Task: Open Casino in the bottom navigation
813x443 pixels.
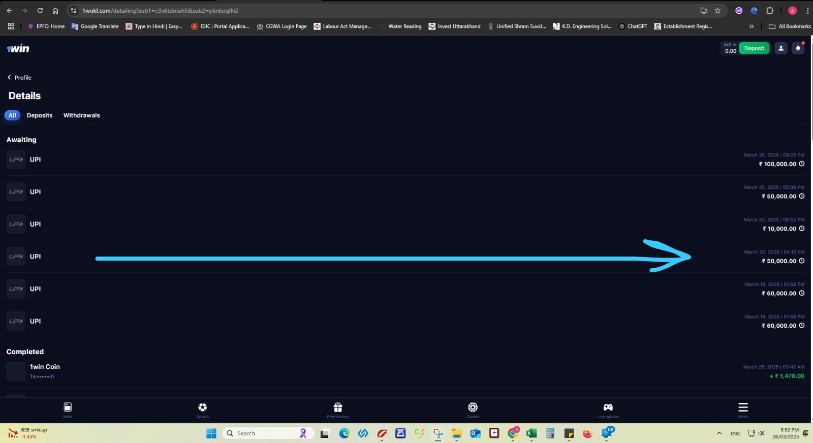Action: click(x=473, y=410)
